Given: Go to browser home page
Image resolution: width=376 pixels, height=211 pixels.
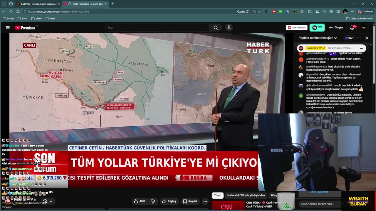Looking at the screenshot, I should coord(18,11).
